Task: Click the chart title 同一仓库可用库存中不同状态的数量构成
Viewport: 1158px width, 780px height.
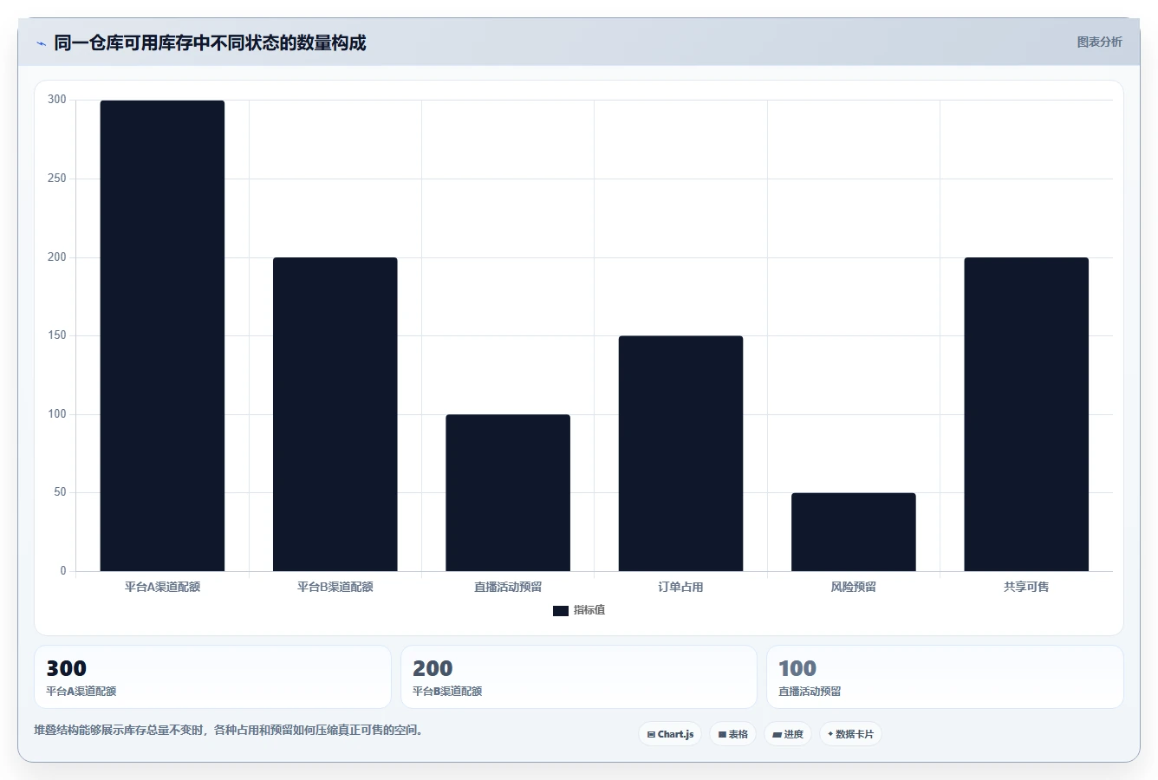Action: pos(210,42)
